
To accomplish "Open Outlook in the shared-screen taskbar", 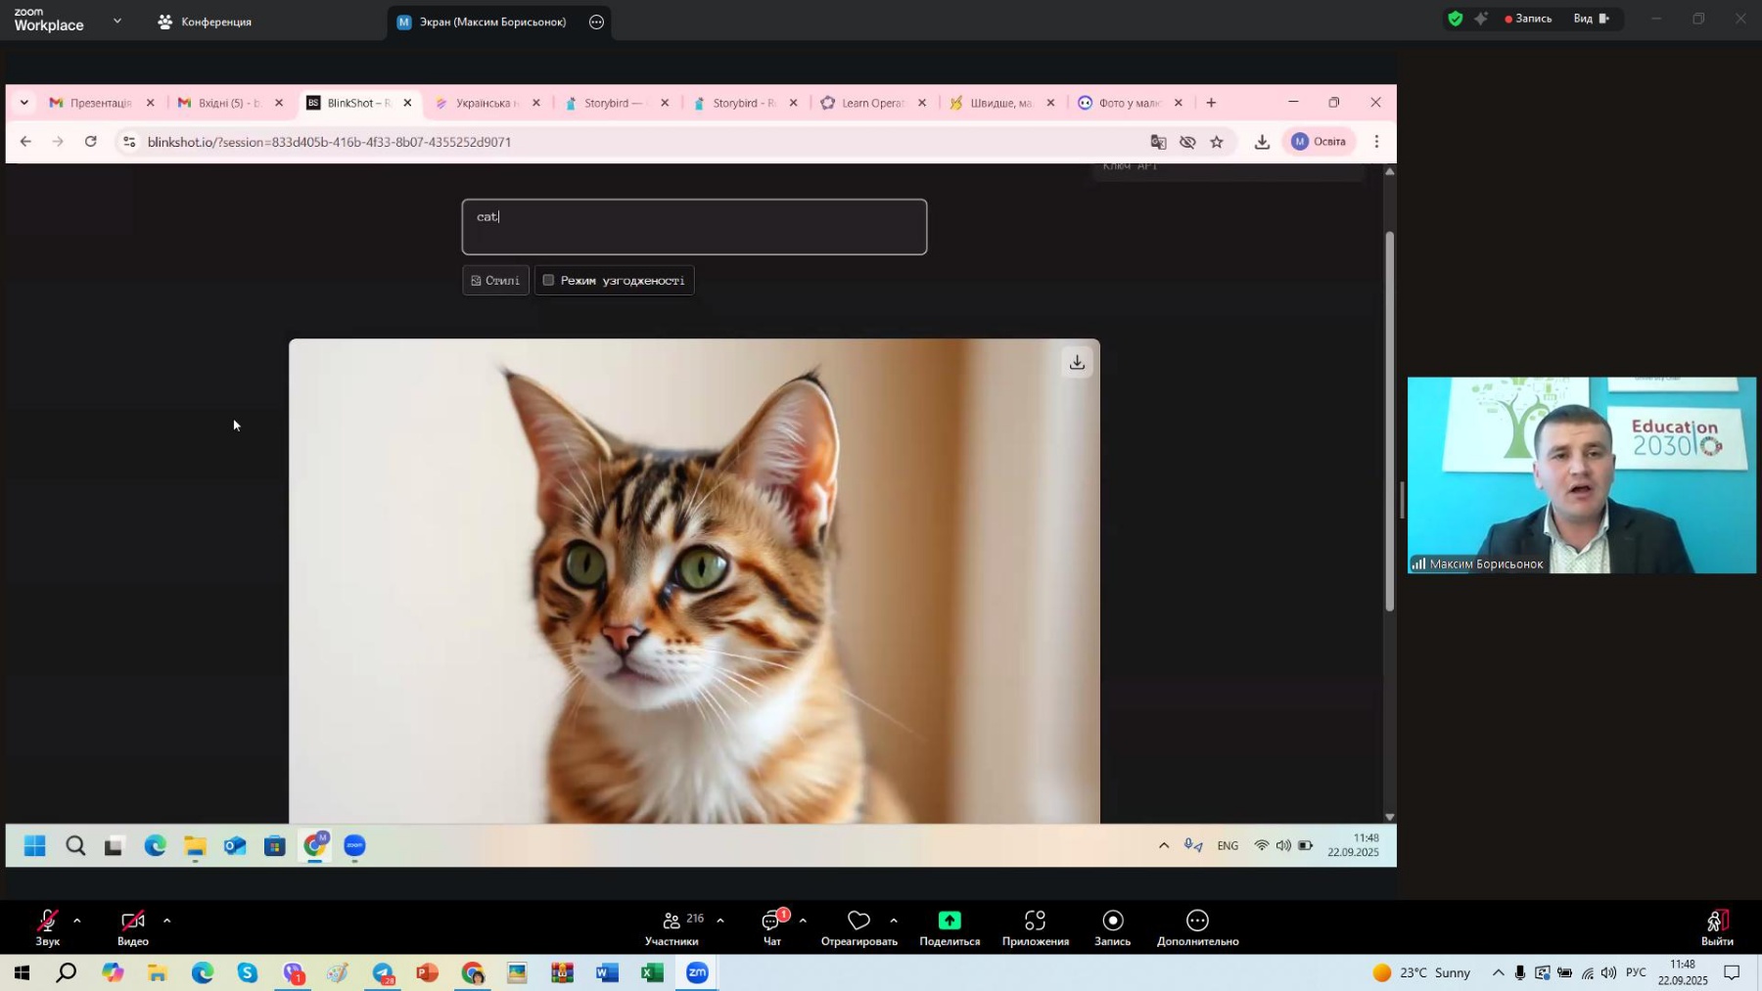I will (235, 846).
